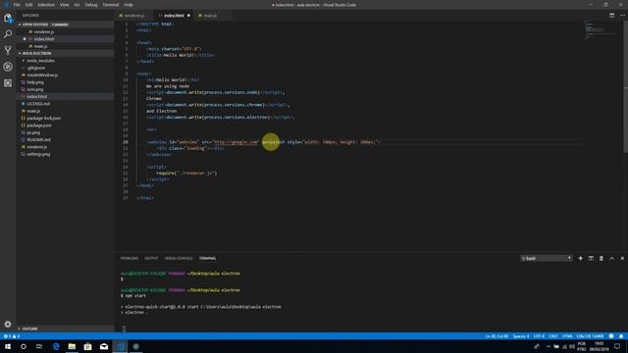Open the Extensions view in activity bar
This screenshot has width=628, height=353.
tap(8, 82)
